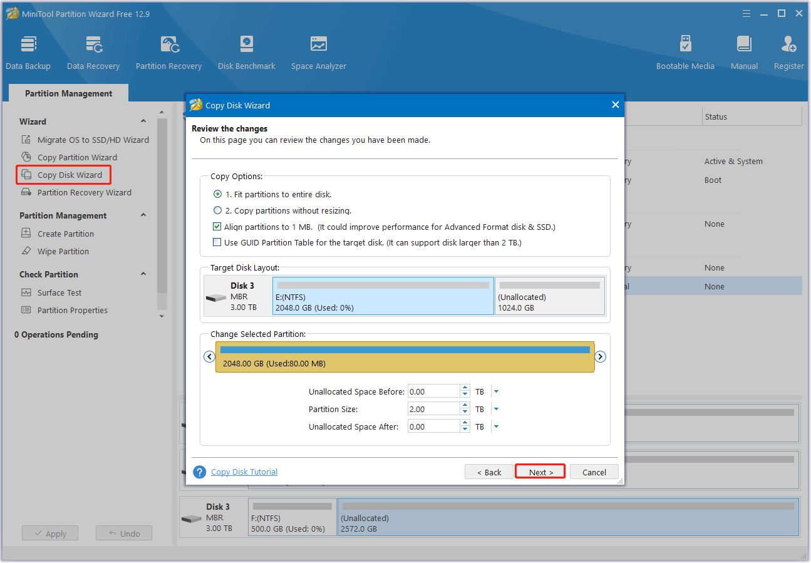The height and width of the screenshot is (563, 811).
Task: Open the Copy Partition Wizard
Action: pos(77,157)
